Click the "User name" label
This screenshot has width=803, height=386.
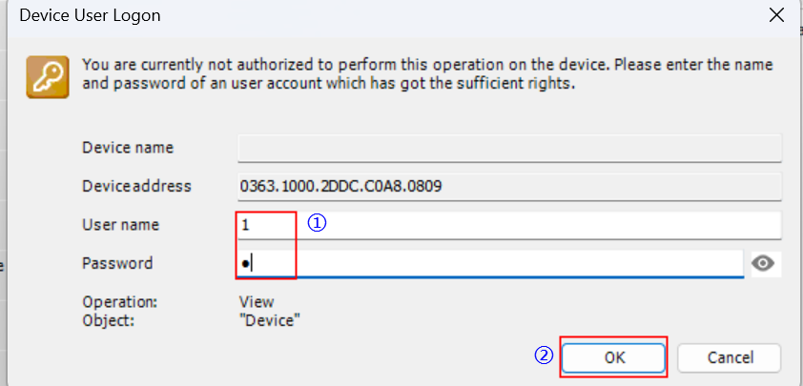coord(121,225)
